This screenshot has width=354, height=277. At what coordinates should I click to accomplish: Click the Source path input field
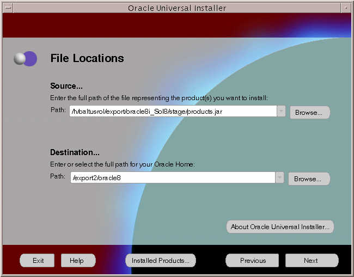point(173,111)
